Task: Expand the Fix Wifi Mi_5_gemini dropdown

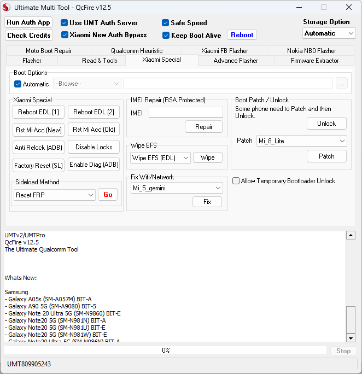Action: click(x=177, y=188)
